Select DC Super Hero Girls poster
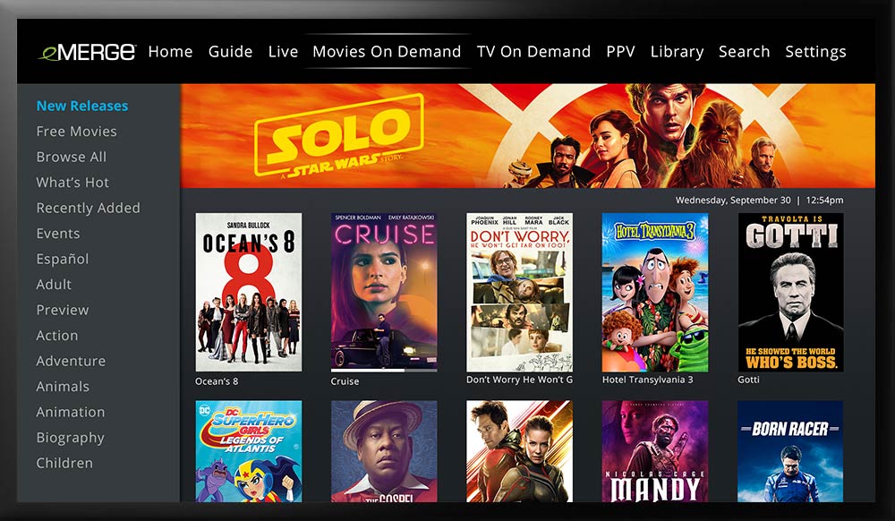Screen dimensions: 895x521 pos(248,451)
